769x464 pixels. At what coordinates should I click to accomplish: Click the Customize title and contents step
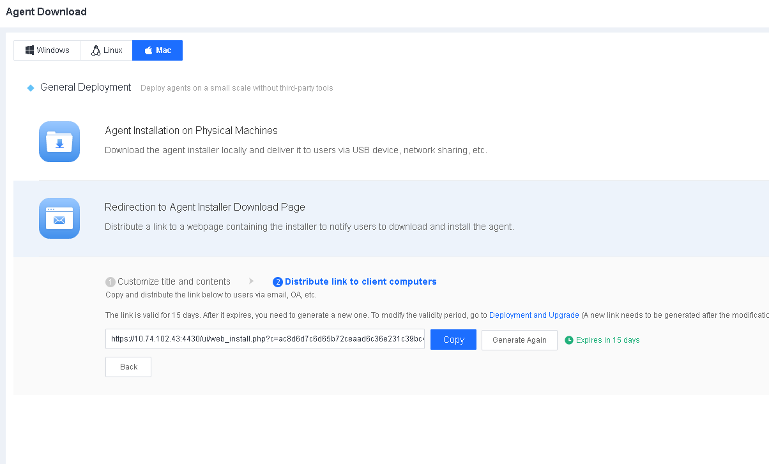tap(174, 281)
